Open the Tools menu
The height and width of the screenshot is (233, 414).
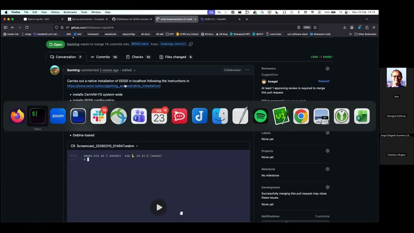(84, 12)
